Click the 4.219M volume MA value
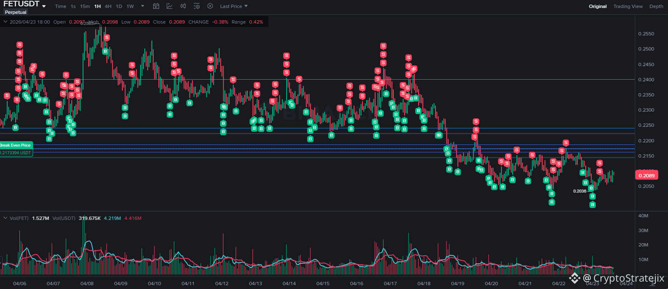 coord(112,218)
